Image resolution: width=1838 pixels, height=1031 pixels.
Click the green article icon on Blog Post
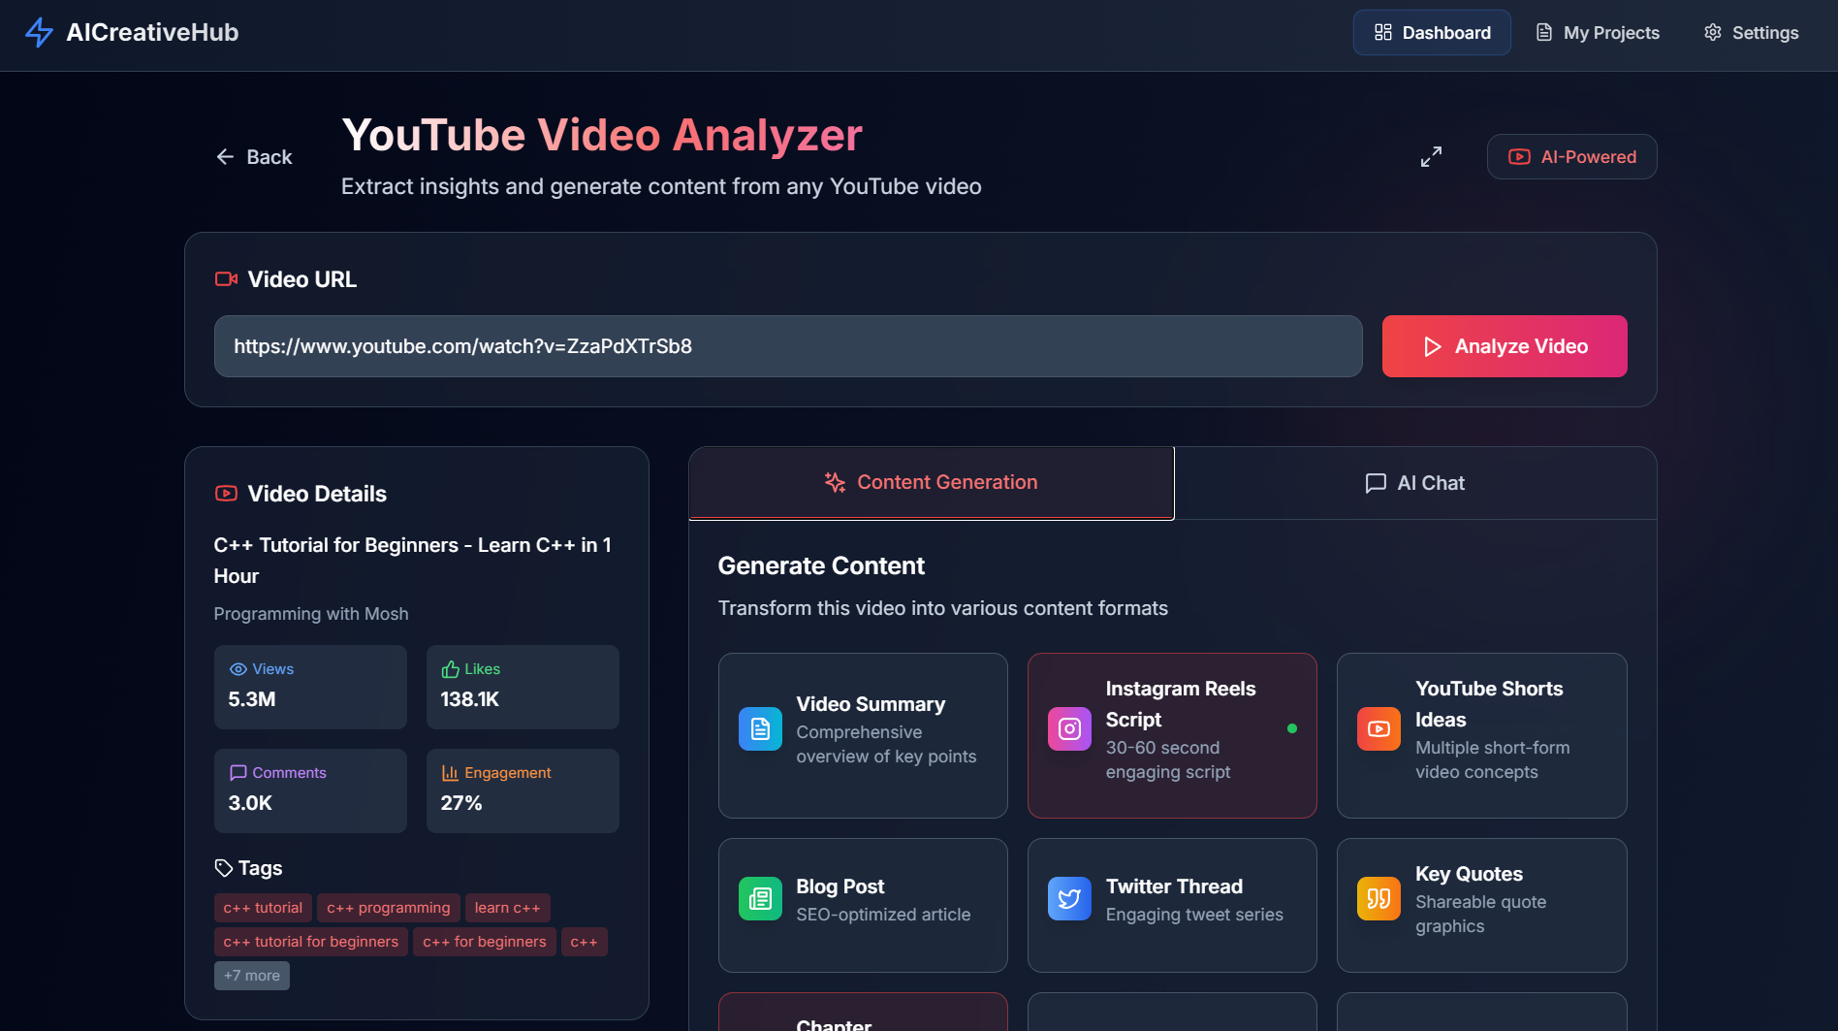pos(760,899)
